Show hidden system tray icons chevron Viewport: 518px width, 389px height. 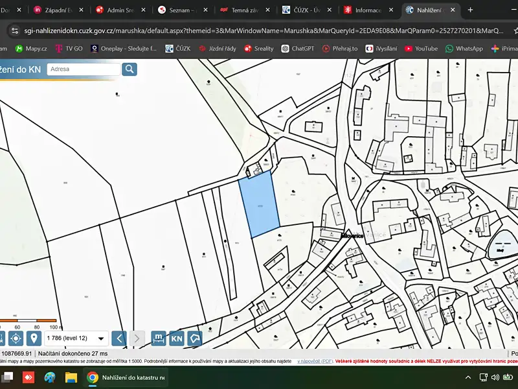point(468,377)
